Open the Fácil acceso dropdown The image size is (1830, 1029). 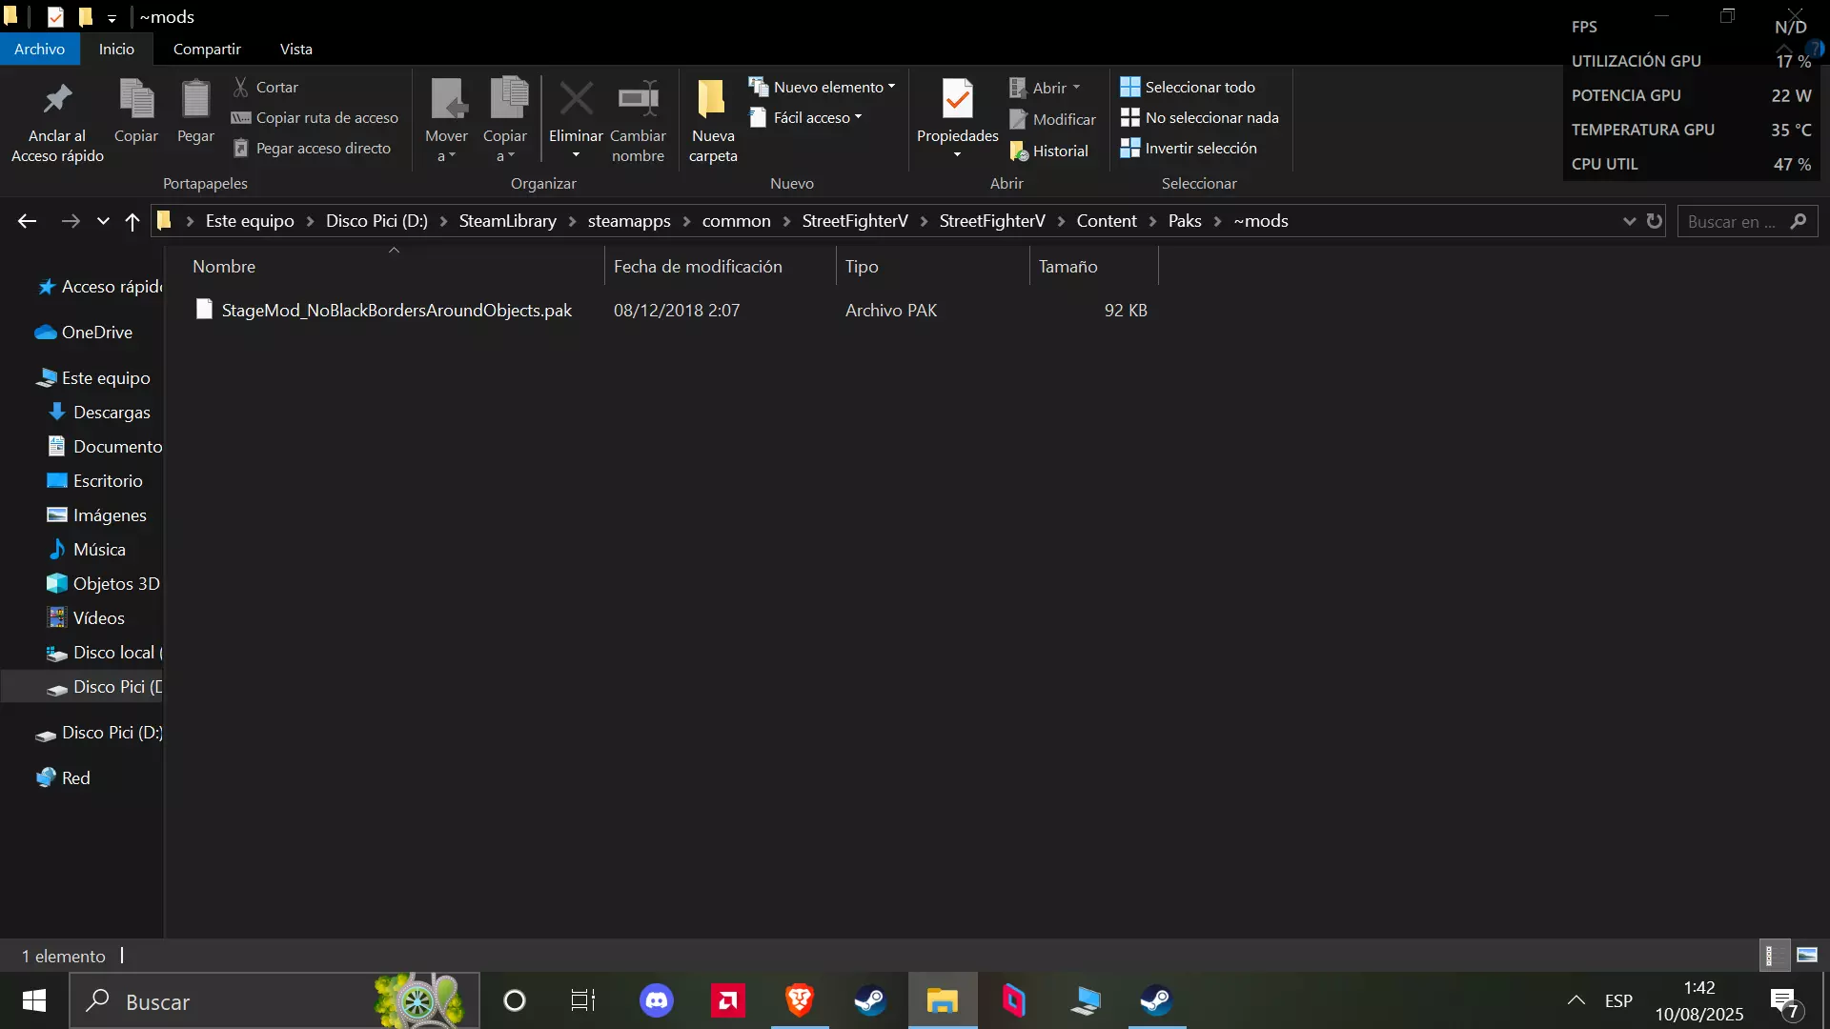point(805,117)
